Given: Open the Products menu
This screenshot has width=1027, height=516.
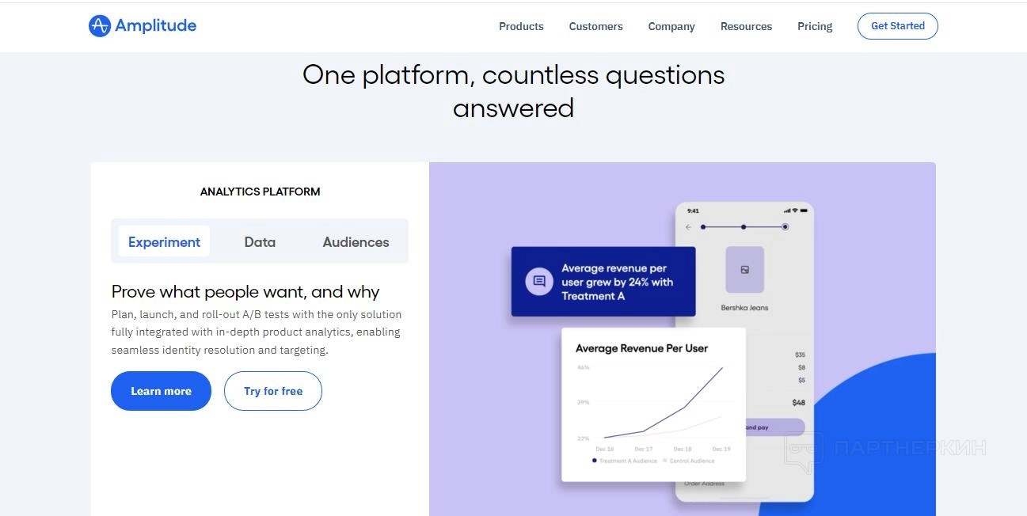Looking at the screenshot, I should 521,26.
